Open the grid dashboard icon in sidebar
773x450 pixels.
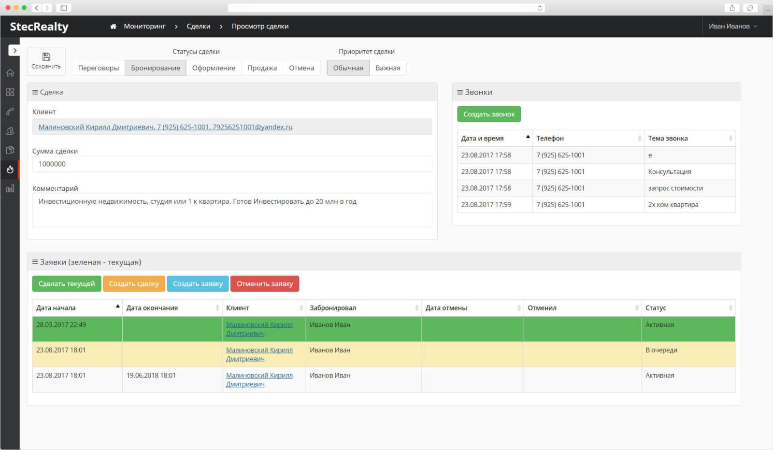[x=10, y=92]
